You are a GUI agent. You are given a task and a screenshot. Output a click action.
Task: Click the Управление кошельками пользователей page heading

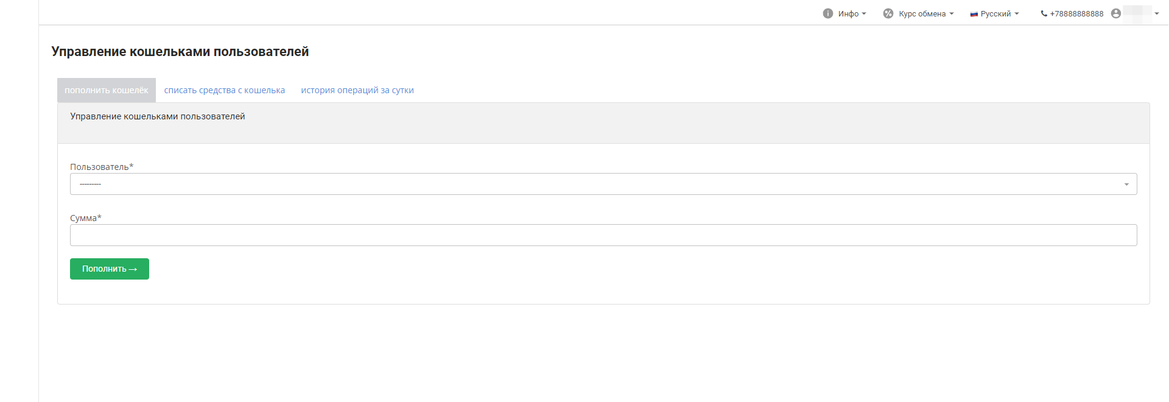click(180, 52)
